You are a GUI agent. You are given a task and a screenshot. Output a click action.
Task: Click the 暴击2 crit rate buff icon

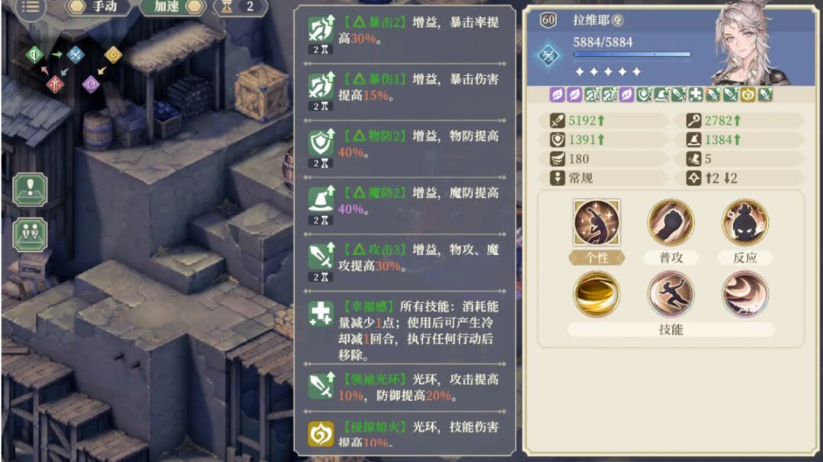(321, 29)
